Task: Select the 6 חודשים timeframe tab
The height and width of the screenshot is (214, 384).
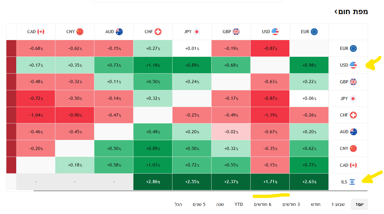Action: pos(263,204)
